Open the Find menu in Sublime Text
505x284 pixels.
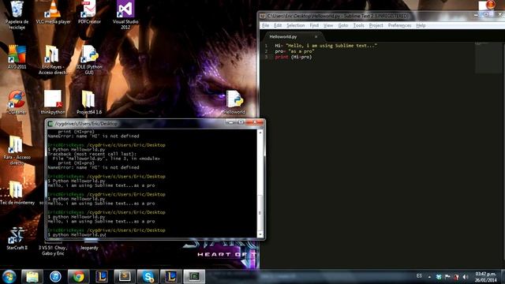(x=314, y=25)
